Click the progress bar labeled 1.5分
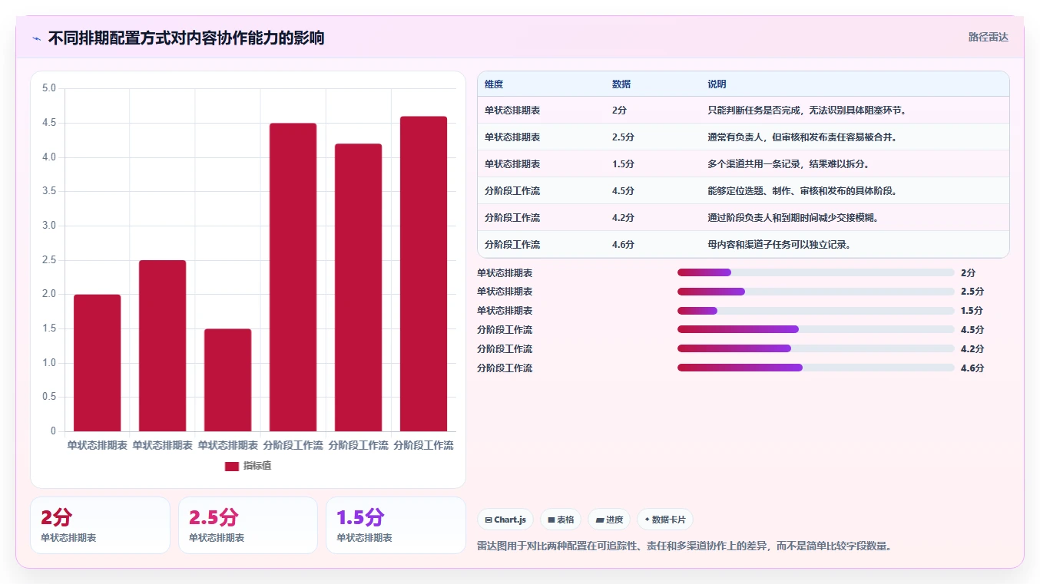This screenshot has height=584, width=1040. [816, 311]
